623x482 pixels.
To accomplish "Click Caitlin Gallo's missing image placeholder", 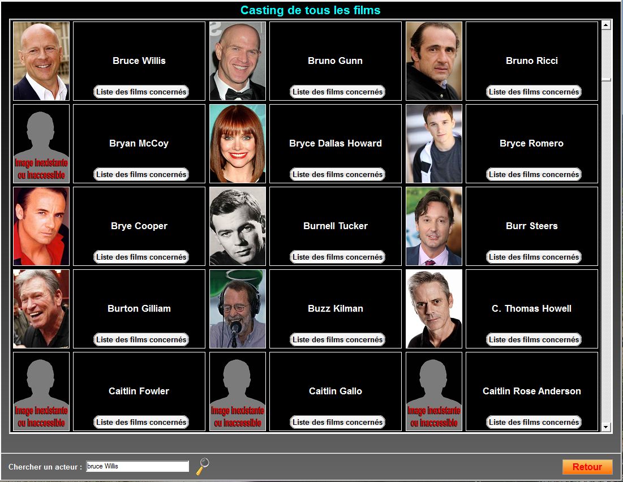I will (x=238, y=392).
